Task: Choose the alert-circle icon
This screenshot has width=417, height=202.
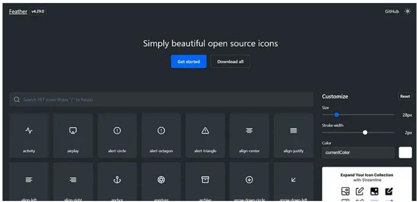Action: click(117, 136)
